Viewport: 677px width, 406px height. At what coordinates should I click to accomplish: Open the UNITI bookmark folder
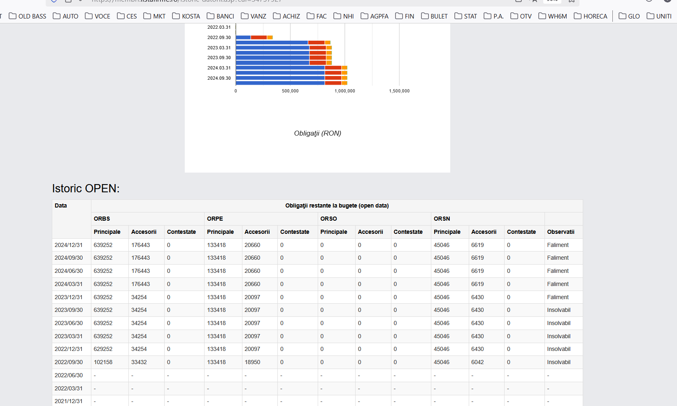click(x=659, y=16)
